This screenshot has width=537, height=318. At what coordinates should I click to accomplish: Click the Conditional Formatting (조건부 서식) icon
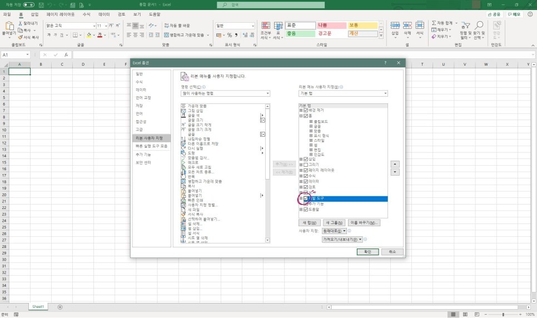(x=266, y=26)
